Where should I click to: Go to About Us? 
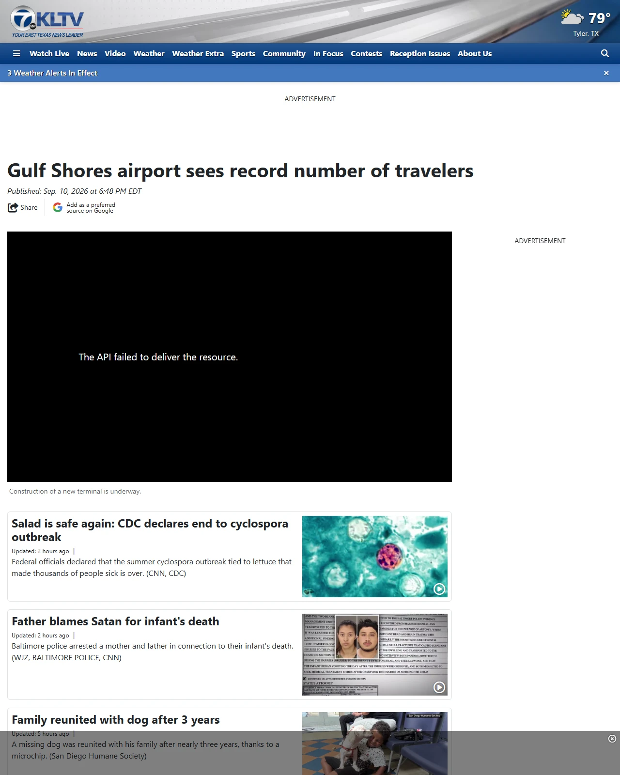pyautogui.click(x=475, y=54)
